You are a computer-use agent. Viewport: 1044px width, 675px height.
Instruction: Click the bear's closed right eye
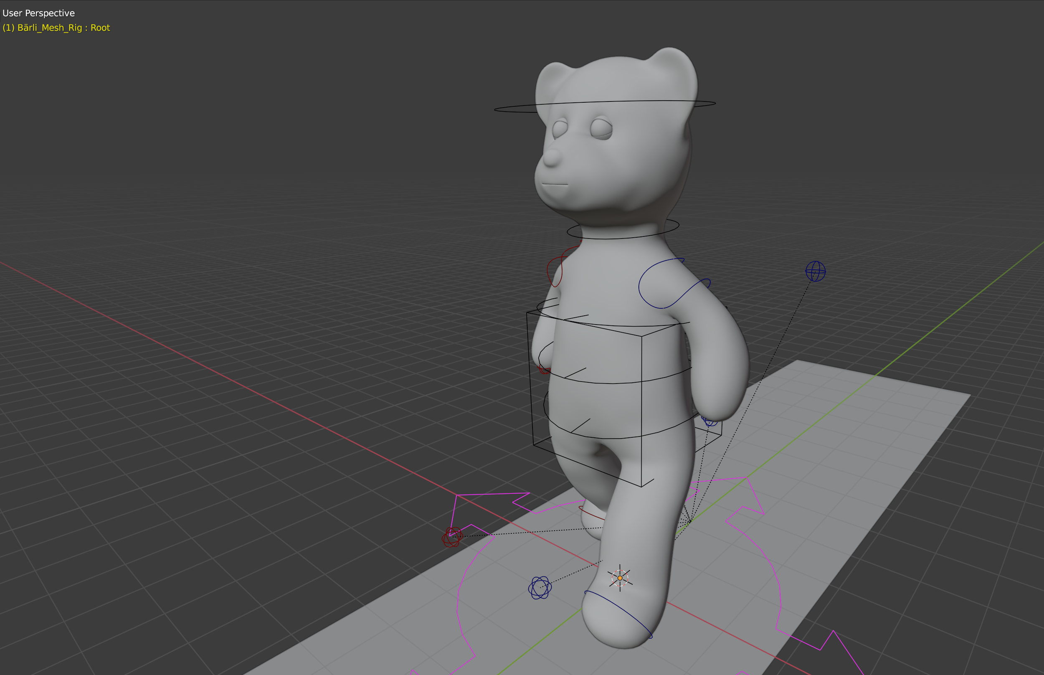tap(601, 128)
